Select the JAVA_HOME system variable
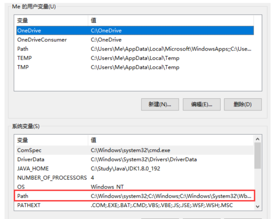This screenshot has width=280, height=219. 135,168
